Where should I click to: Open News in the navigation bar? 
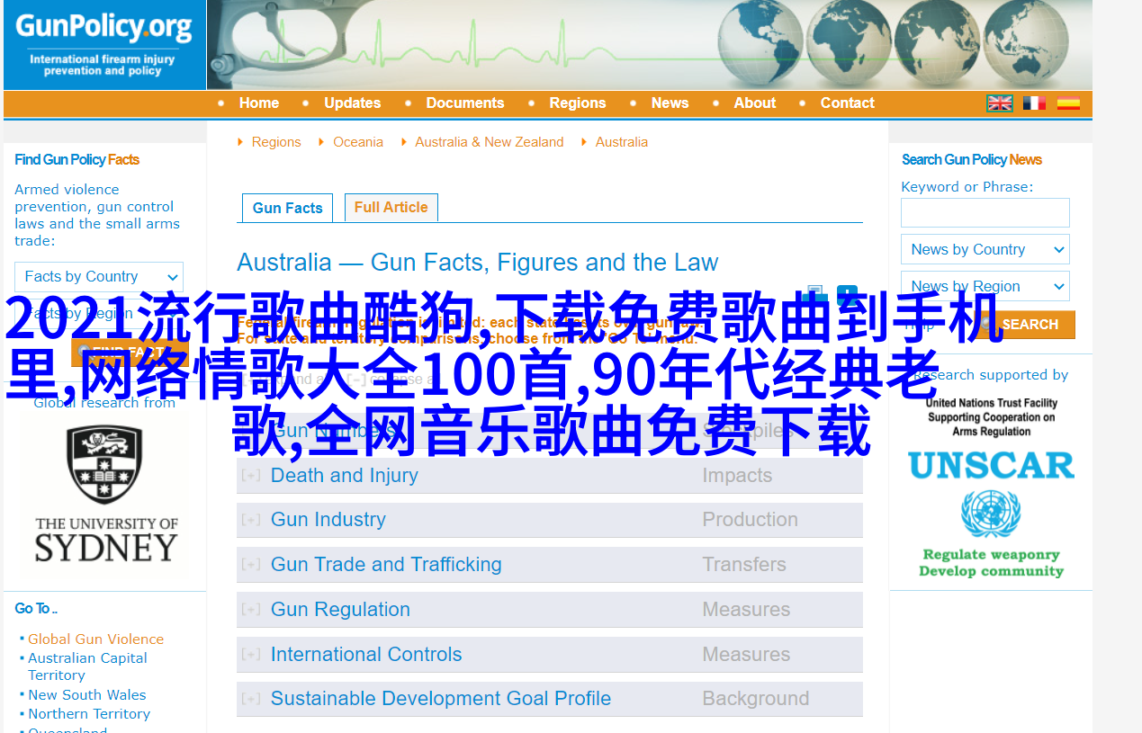(670, 103)
